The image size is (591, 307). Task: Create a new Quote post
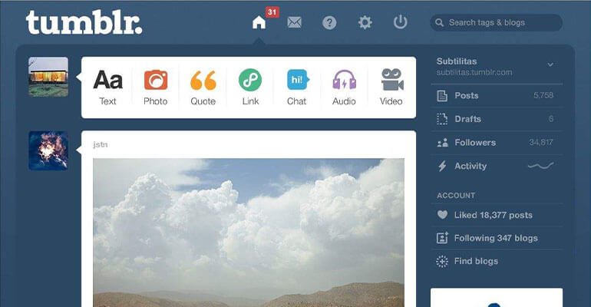203,87
